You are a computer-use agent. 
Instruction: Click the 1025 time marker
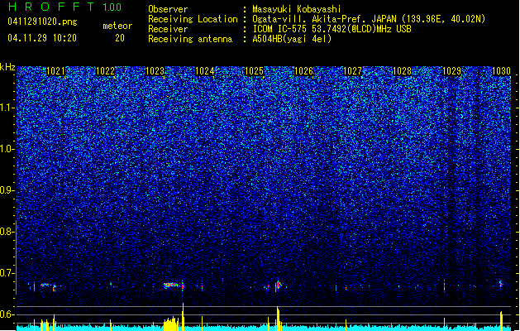(x=254, y=71)
